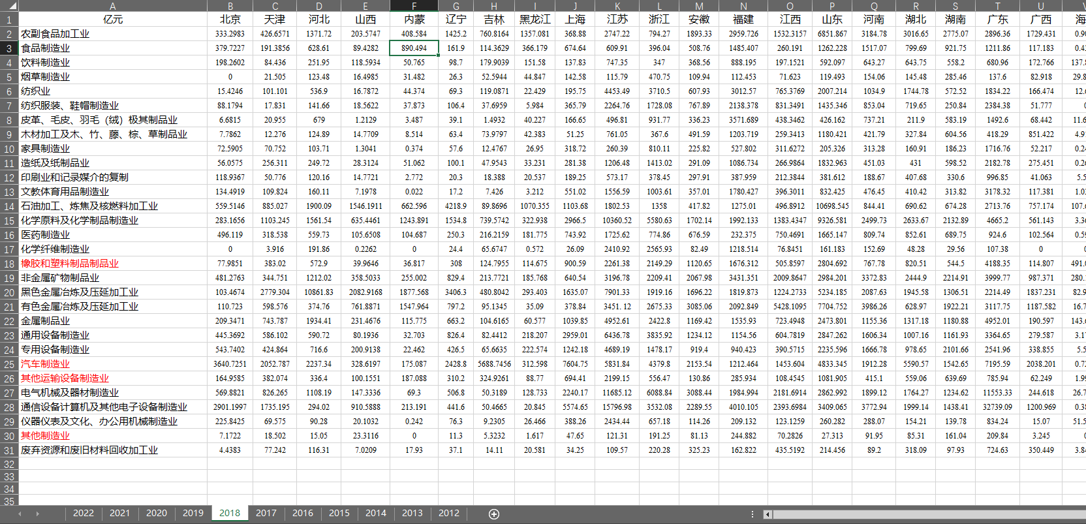Click the '湖南' column heading cell

pos(955,20)
